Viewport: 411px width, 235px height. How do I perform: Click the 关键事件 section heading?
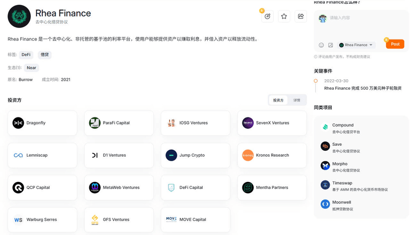323,71
